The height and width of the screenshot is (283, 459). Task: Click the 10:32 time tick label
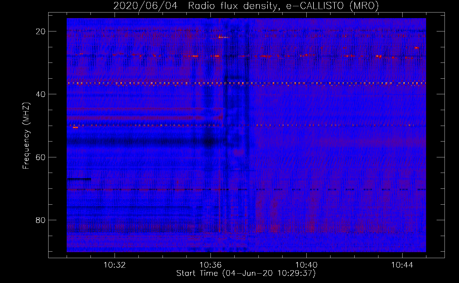pos(115,265)
